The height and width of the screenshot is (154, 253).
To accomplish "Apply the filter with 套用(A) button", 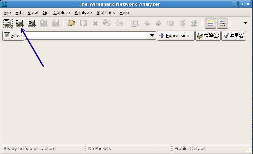I will (233, 36).
